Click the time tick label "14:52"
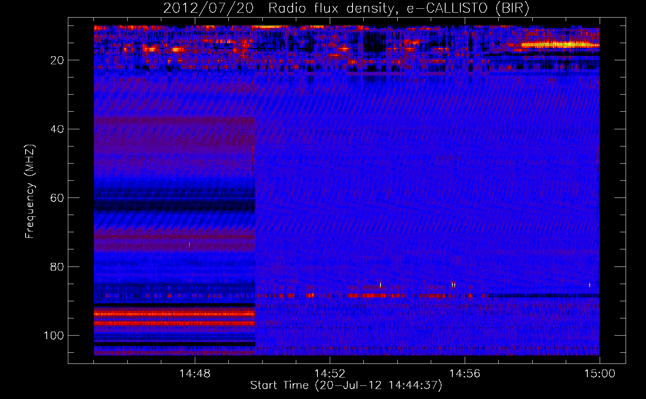This screenshot has width=646, height=399. click(x=330, y=374)
